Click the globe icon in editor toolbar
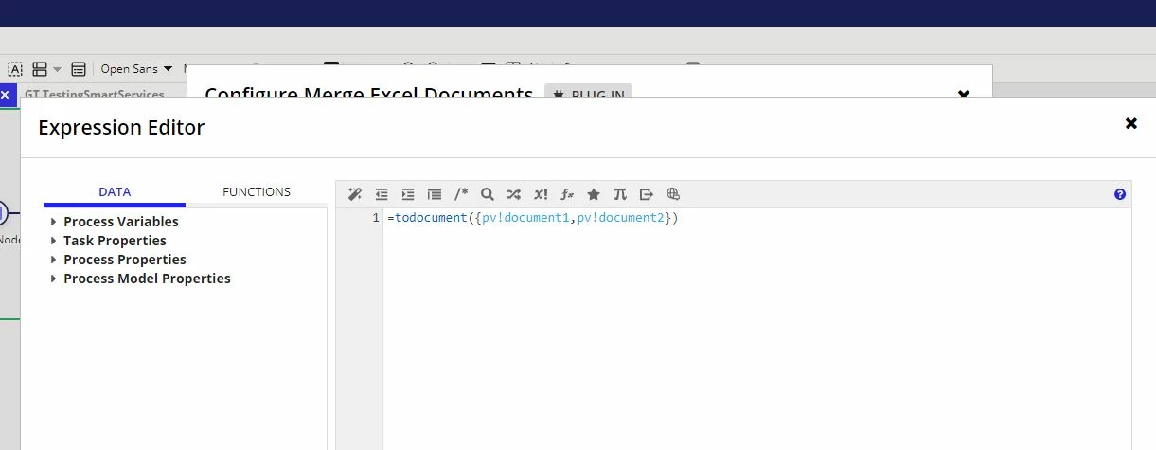This screenshot has width=1156, height=450. [673, 194]
